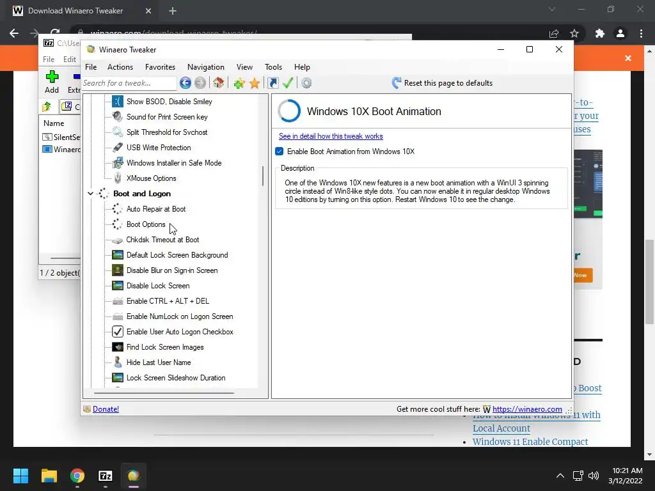
Task: Click the green Add plus icon in 7-Zip
Action: (x=52, y=77)
